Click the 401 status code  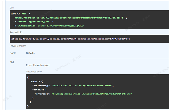pos(12,62)
